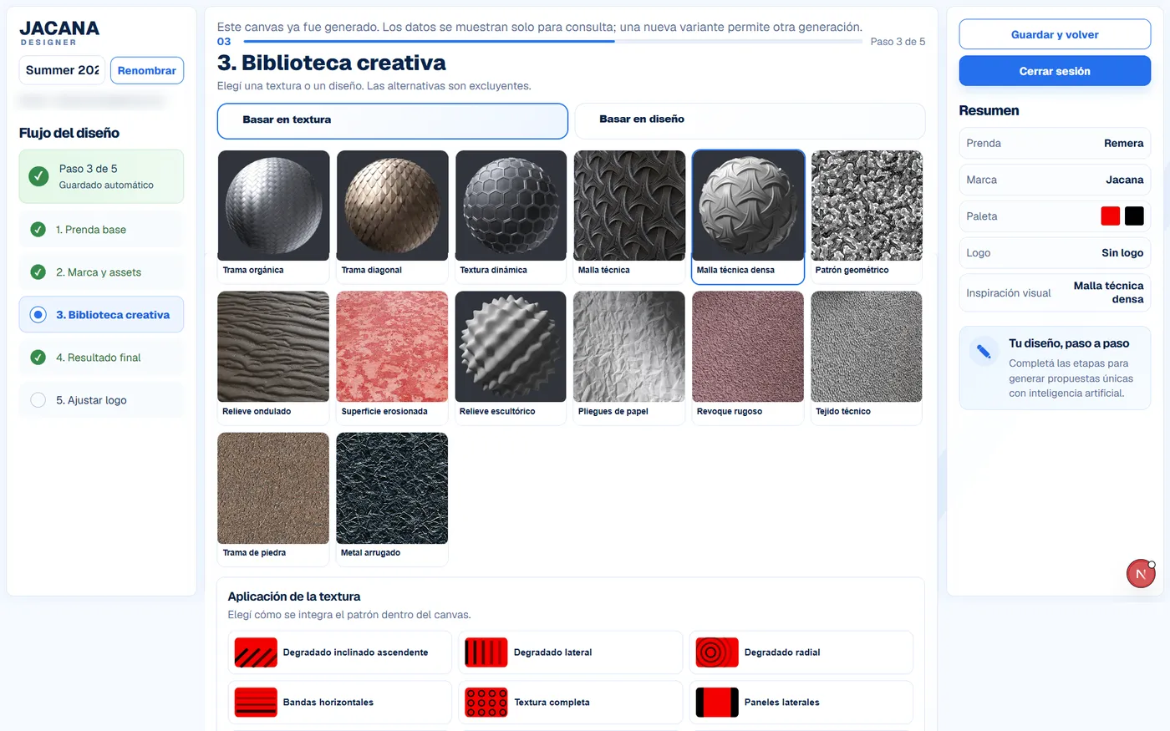Viewport: 1170px width, 731px height.
Task: Click the red palette swatch
Action: click(x=1110, y=216)
